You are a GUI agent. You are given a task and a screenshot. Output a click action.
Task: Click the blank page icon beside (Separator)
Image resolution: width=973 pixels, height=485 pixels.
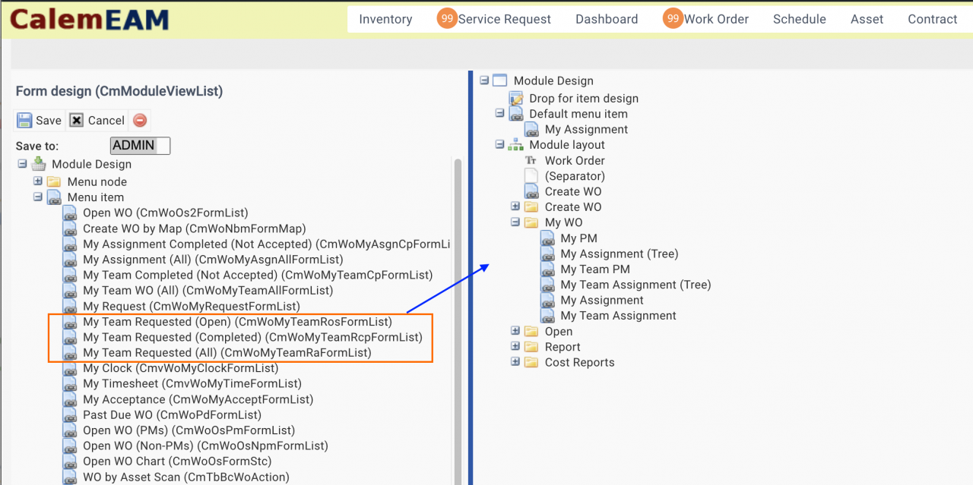click(x=531, y=176)
